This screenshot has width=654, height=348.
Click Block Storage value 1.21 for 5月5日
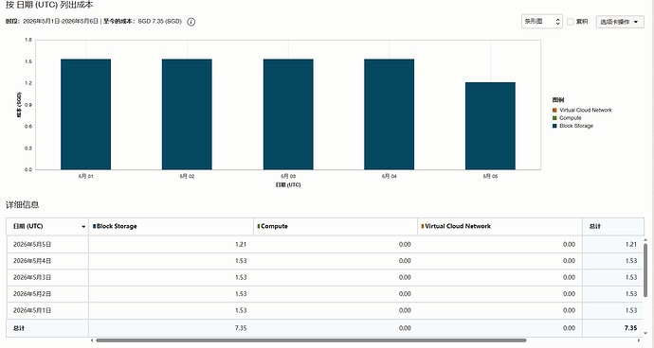[x=241, y=244]
